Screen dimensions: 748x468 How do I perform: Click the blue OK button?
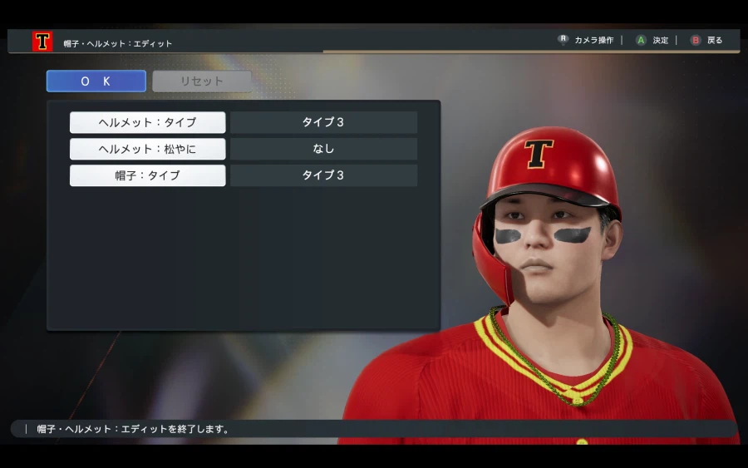tap(96, 81)
